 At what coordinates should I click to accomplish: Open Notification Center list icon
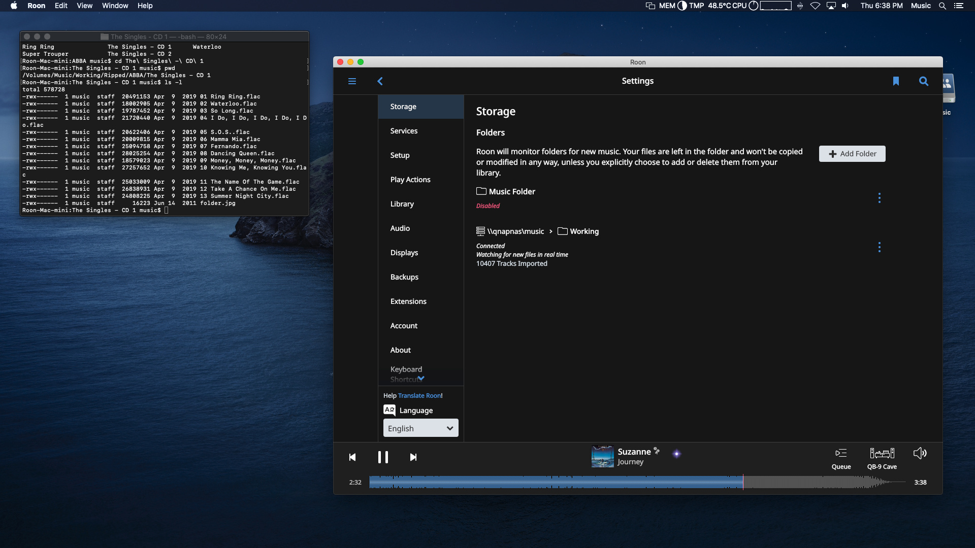pos(959,6)
